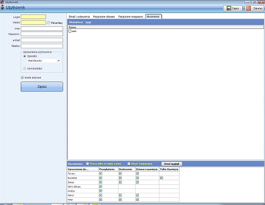Uncheck Towary Dodawanie permission
Viewport: 265px width, 205px height.
coord(121,174)
